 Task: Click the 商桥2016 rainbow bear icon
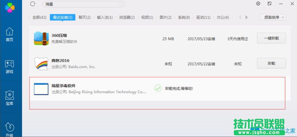point(41,63)
